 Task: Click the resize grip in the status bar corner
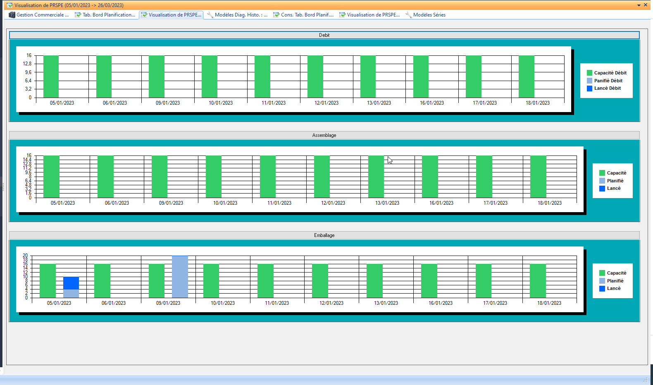pos(645,380)
